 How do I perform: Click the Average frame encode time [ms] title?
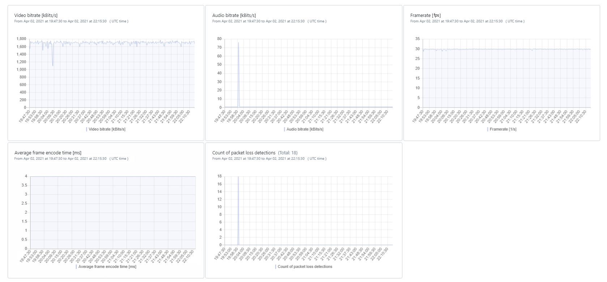pos(48,153)
